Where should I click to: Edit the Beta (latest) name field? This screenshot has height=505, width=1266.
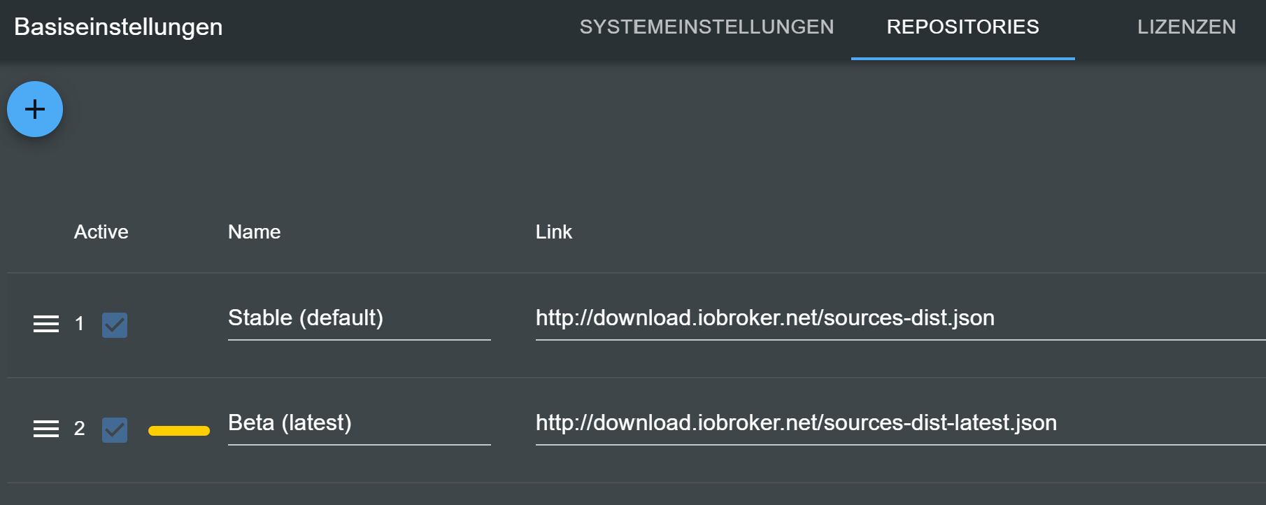click(359, 423)
